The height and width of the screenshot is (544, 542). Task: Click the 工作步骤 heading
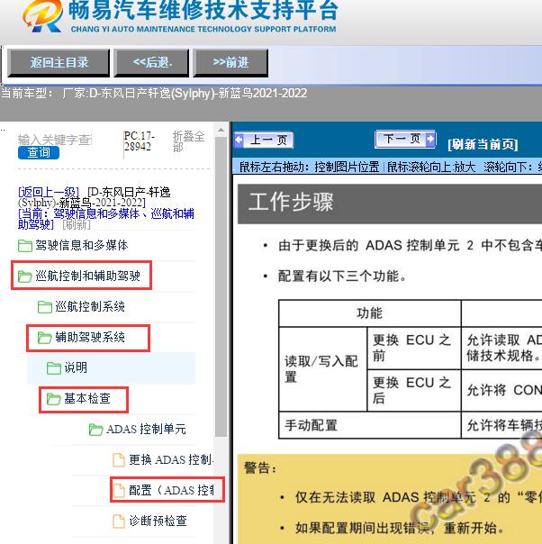[291, 202]
